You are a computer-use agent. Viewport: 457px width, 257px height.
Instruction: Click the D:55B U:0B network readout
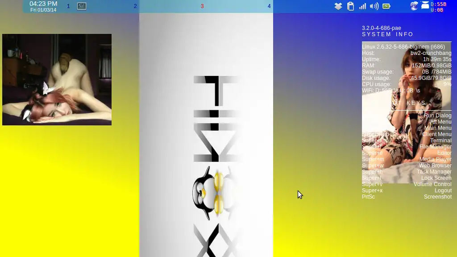pyautogui.click(x=438, y=7)
